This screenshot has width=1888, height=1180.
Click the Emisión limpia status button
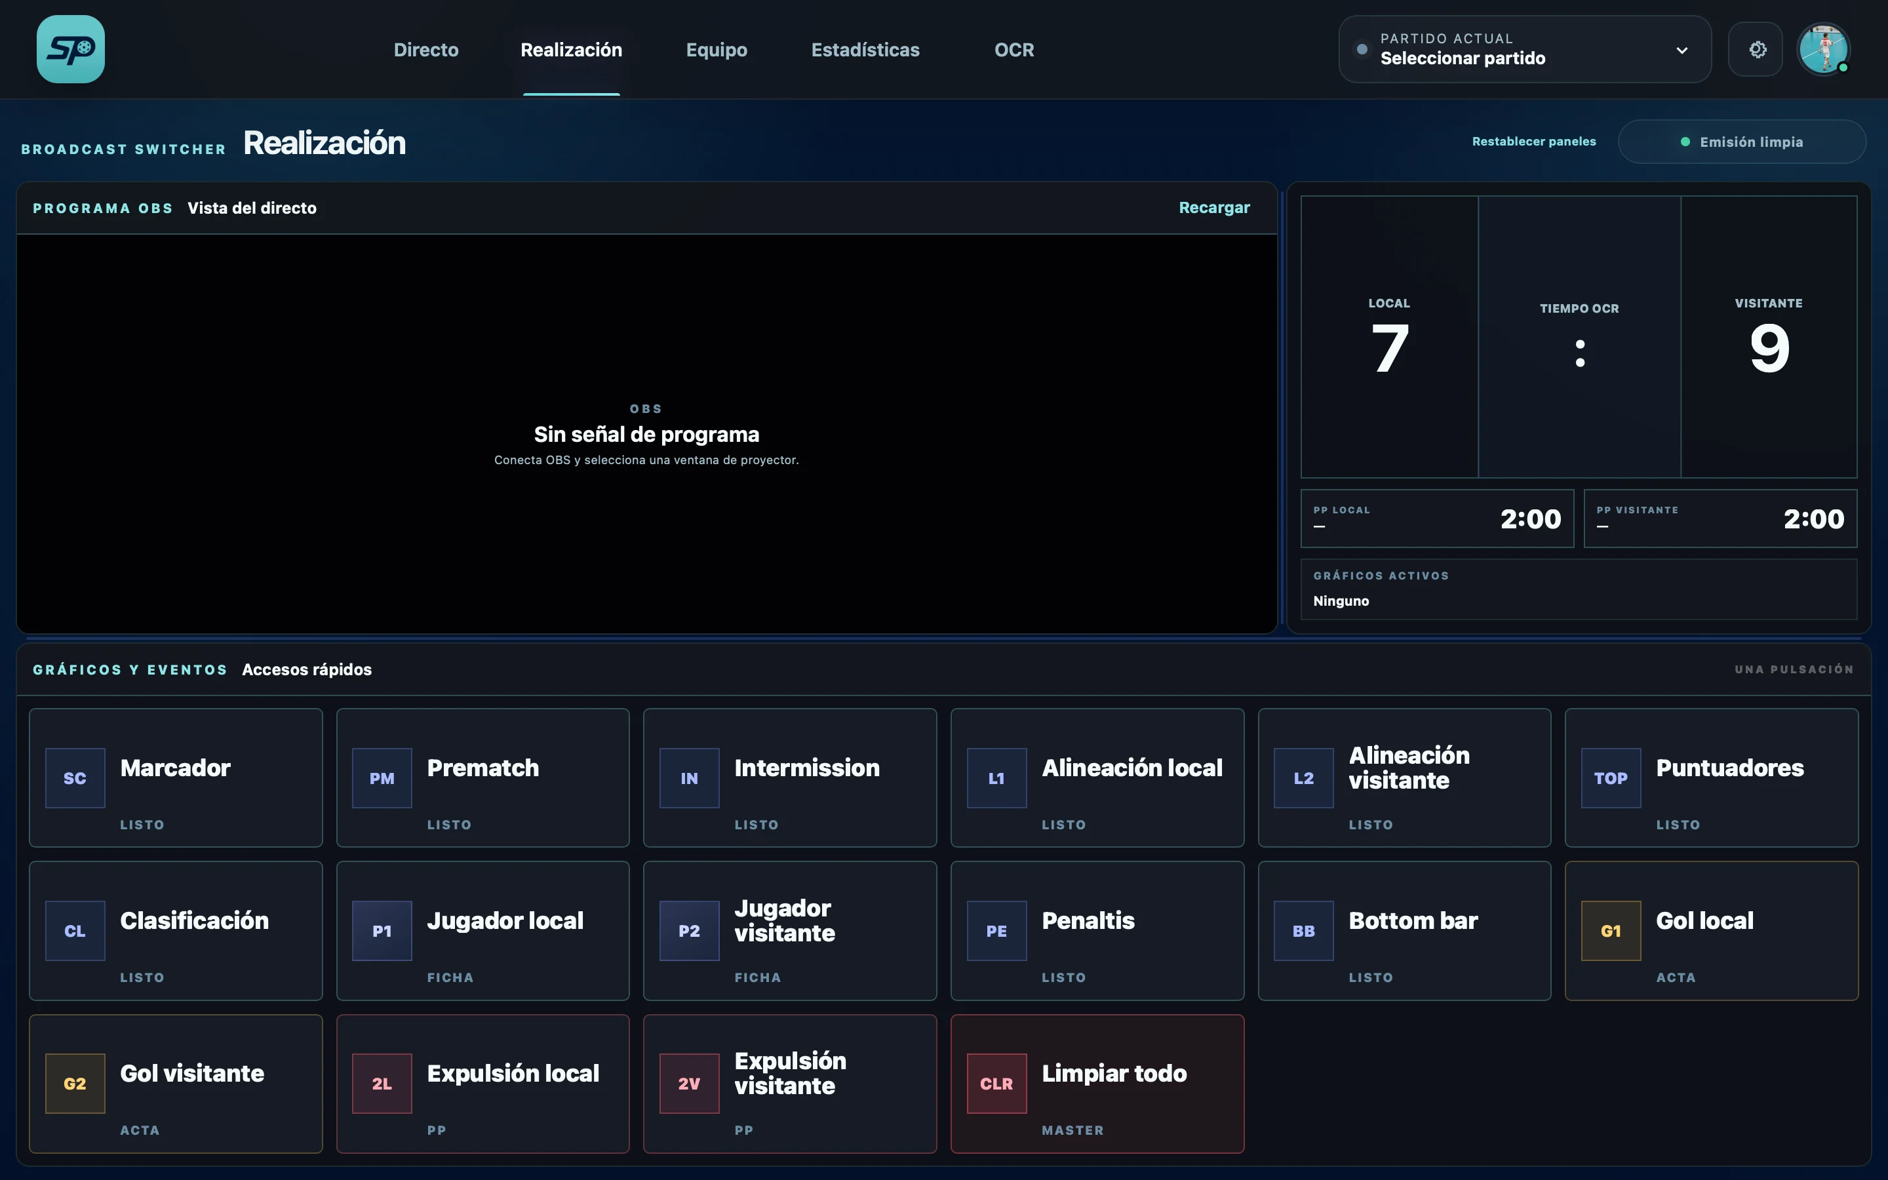(x=1741, y=141)
